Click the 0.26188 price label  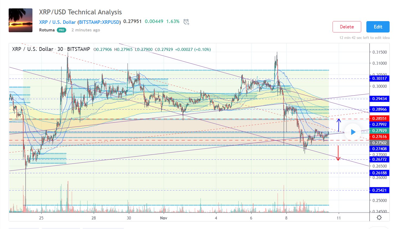pyautogui.click(x=379, y=173)
